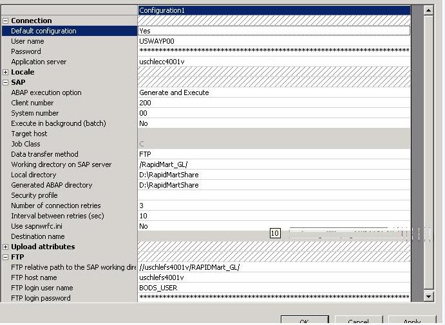Collapse the FTP section
Image resolution: width=445 pixels, height=325 pixels.
[x=5, y=258]
